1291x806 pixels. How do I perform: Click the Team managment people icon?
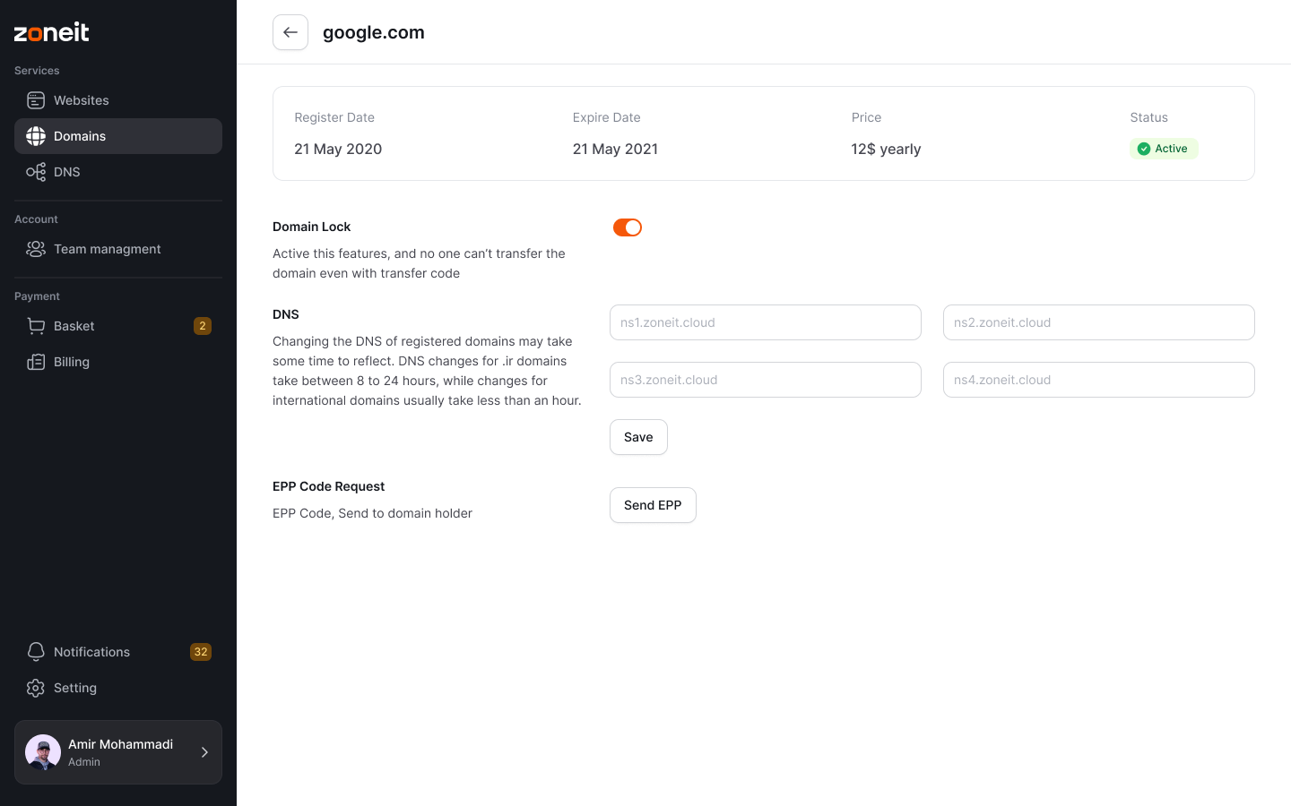click(x=36, y=249)
